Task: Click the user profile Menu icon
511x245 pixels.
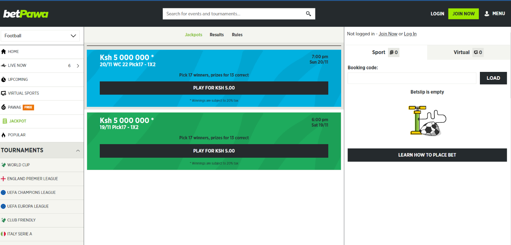Action: (x=487, y=14)
